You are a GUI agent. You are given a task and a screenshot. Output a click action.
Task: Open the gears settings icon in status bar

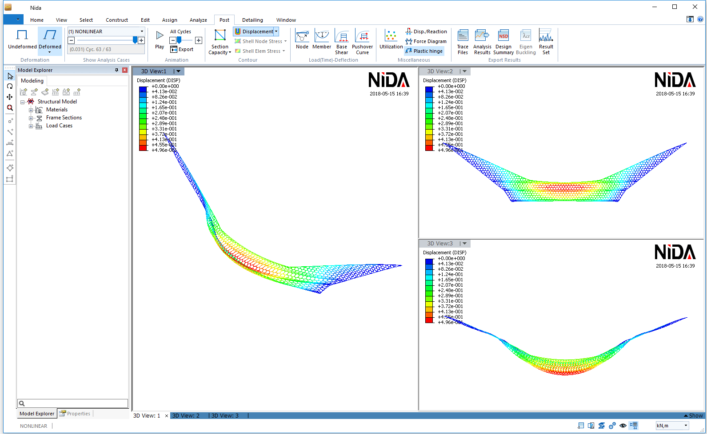coord(612,426)
